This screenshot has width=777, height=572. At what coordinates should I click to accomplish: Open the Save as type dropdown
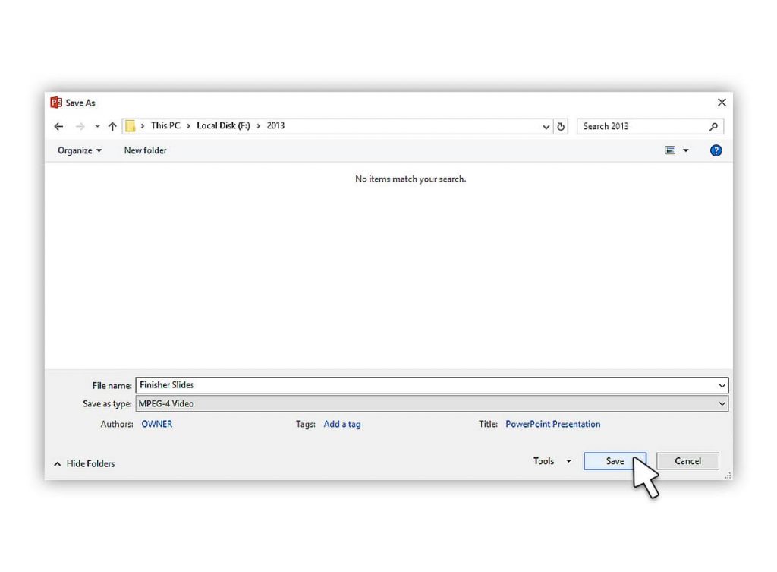point(722,404)
